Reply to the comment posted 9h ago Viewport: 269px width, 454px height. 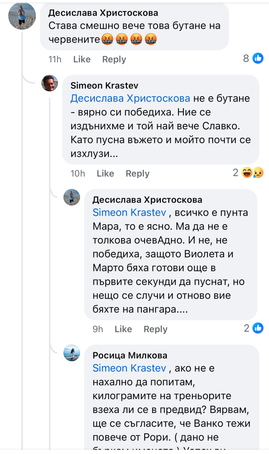[x=156, y=329]
